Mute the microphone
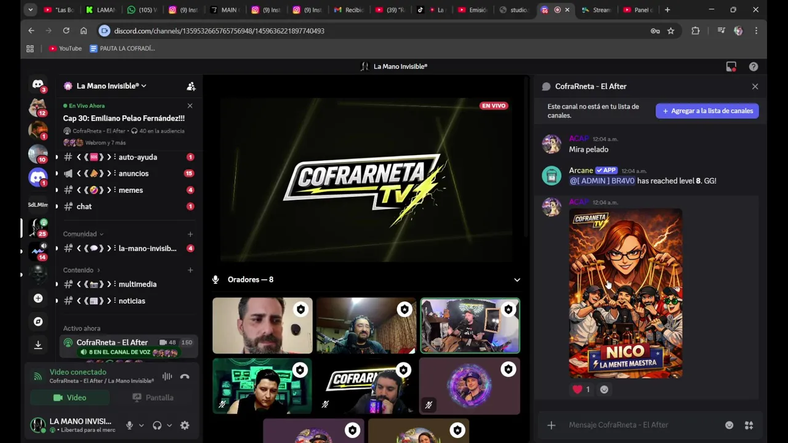 tap(129, 425)
